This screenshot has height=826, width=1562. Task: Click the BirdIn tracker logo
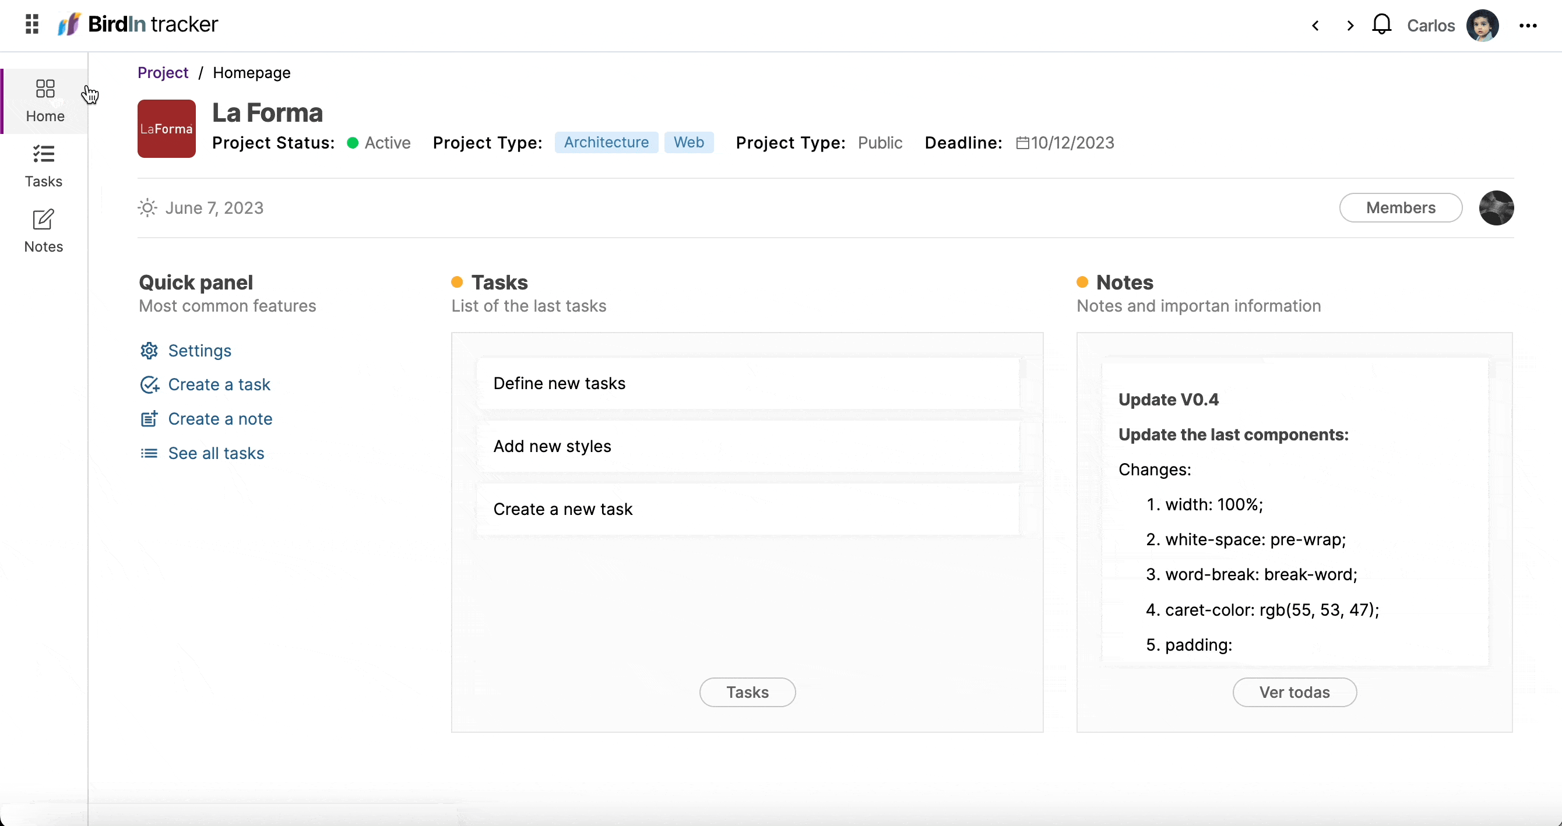point(138,24)
